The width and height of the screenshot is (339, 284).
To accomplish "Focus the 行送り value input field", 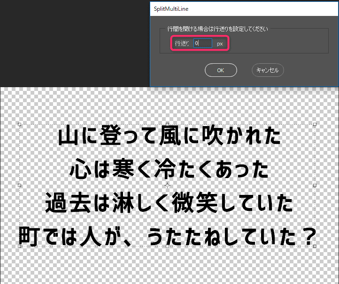I will 202,43.
